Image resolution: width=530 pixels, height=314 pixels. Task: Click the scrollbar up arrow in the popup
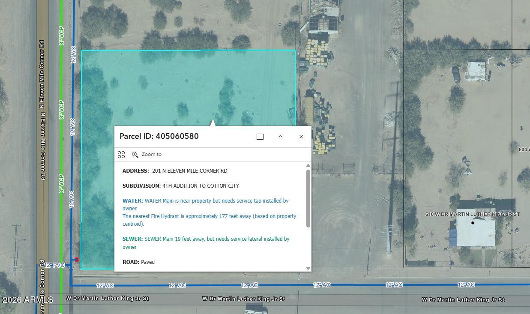[308, 166]
